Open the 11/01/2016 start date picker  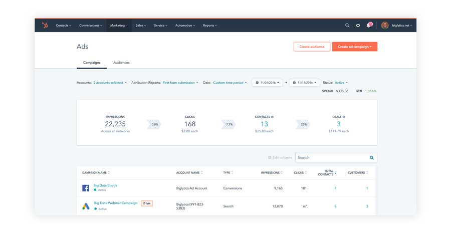[267, 83]
